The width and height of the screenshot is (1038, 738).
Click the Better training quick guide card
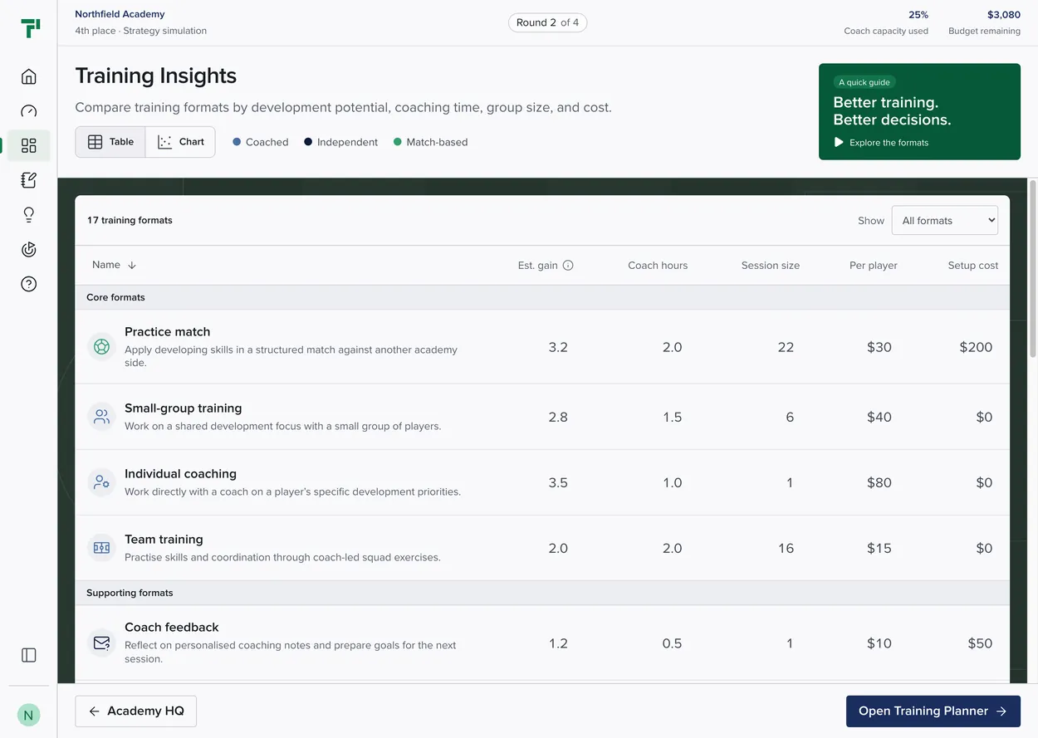[x=919, y=112]
